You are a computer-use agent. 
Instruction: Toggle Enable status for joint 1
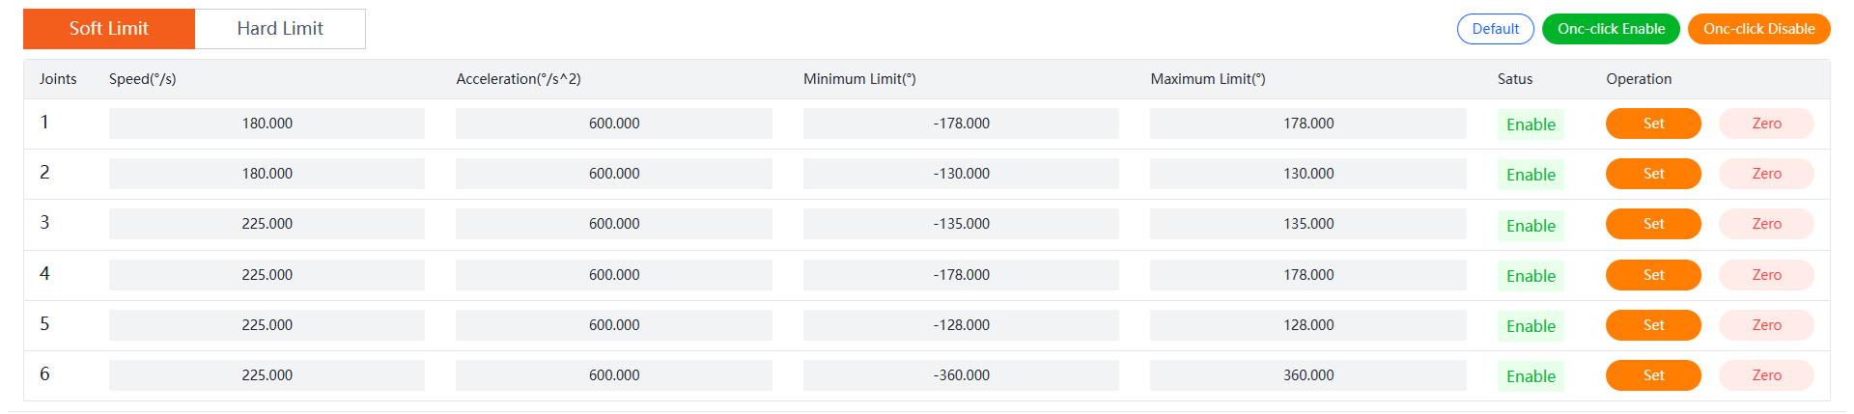pos(1531,124)
